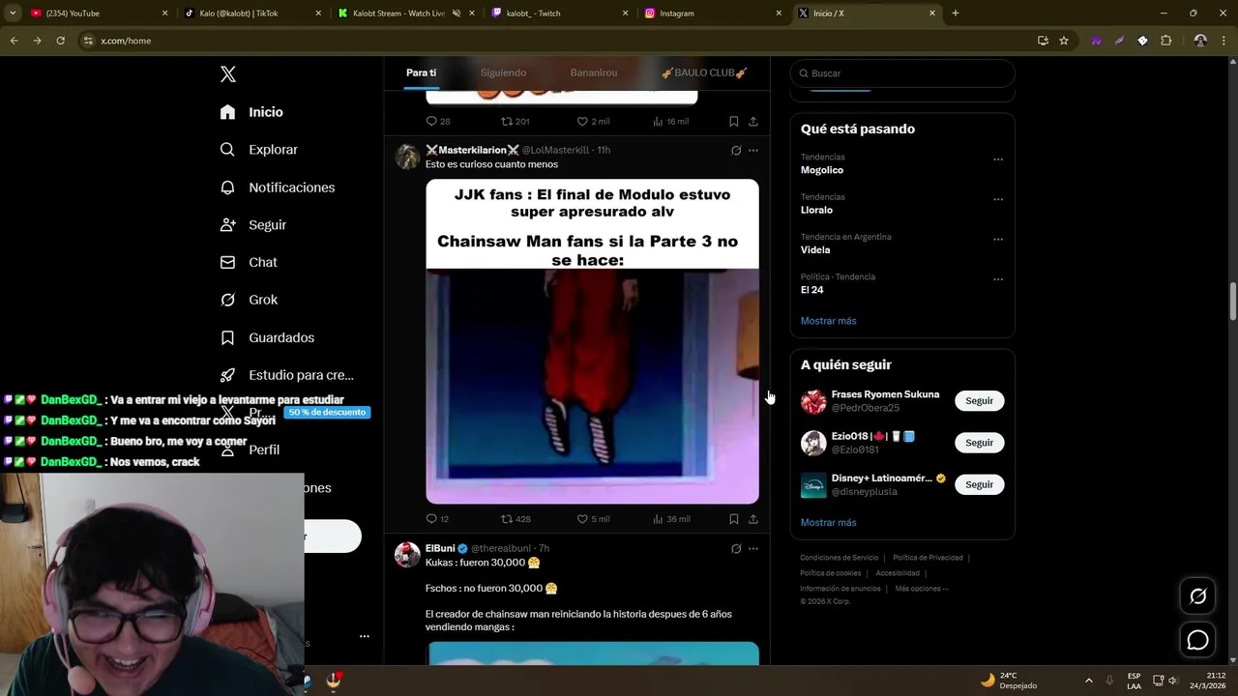Switch to the Para ti tab
Viewport: 1238px width, 696px height.
pos(421,72)
